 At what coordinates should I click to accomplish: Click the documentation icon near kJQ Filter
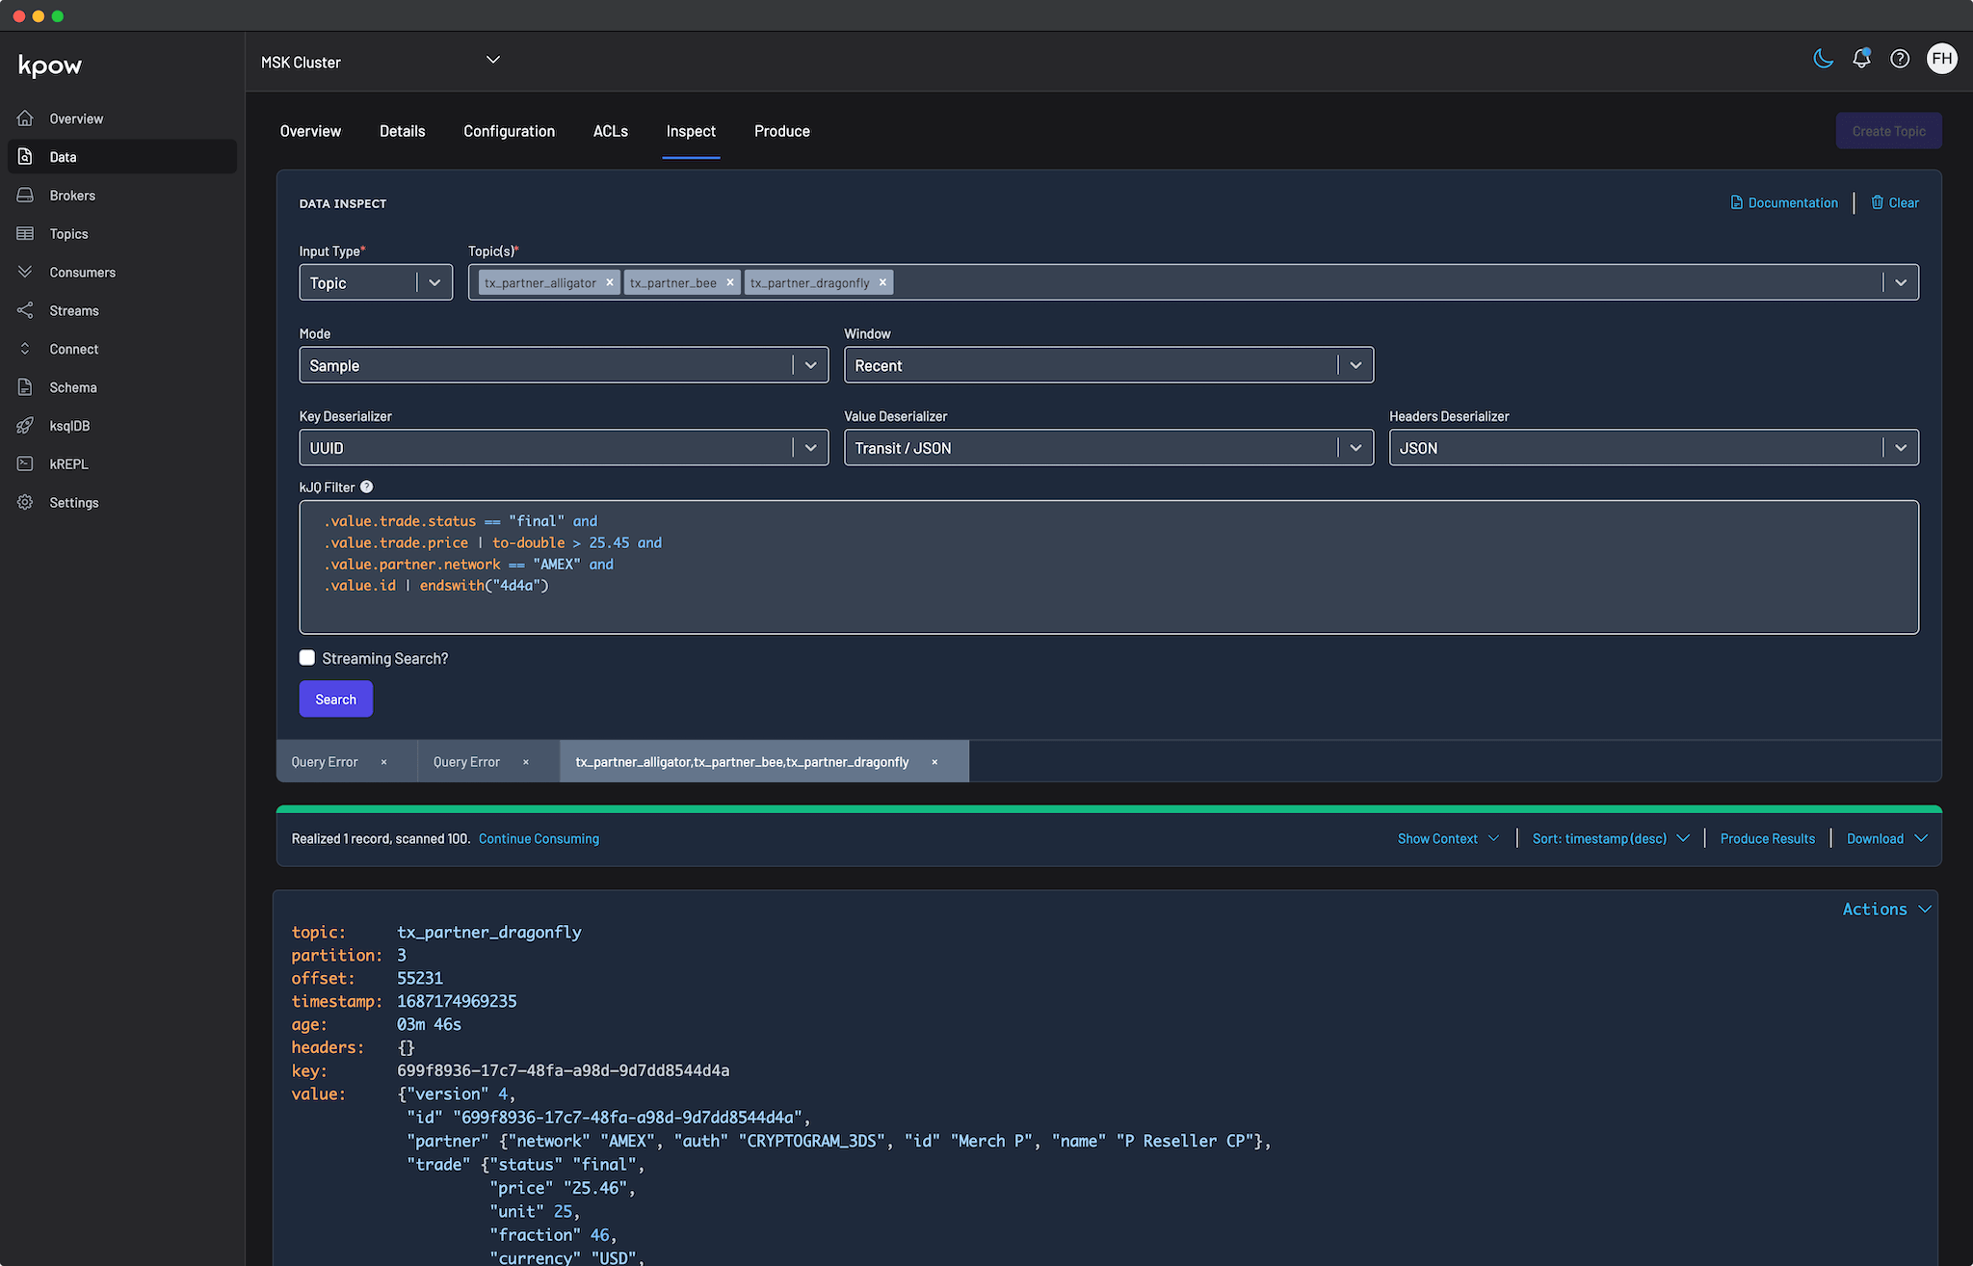[365, 487]
